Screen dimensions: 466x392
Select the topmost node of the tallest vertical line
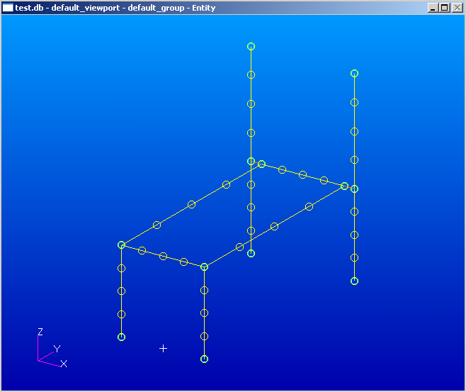(x=251, y=46)
